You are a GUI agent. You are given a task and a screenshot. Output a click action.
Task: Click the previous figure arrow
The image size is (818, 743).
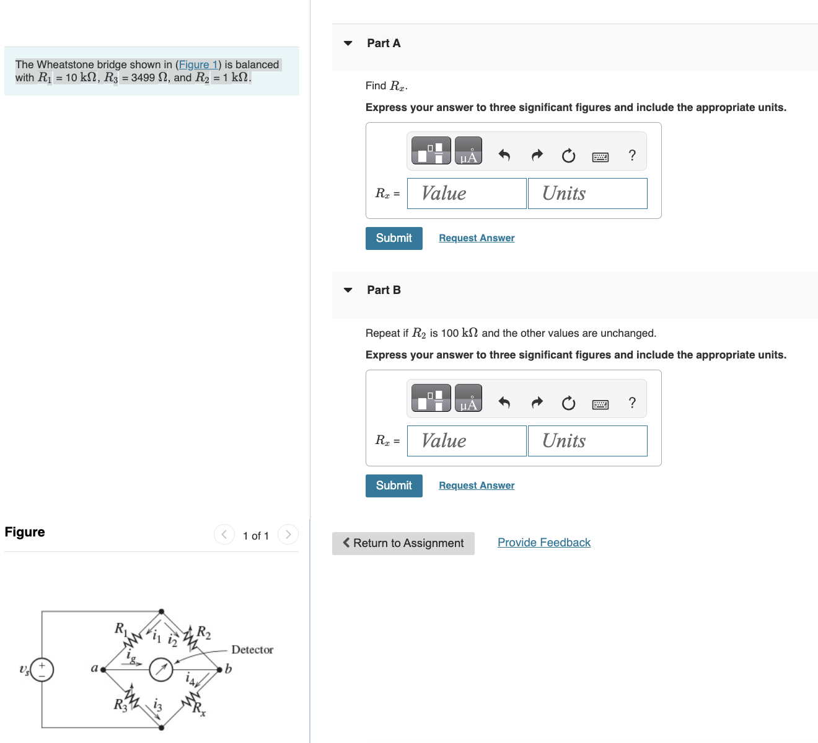224,534
